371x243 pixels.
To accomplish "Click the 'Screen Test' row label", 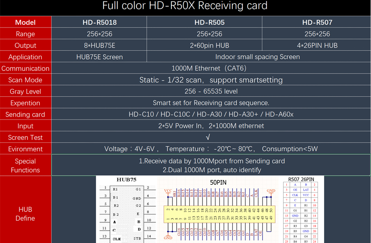I will coord(26,138).
